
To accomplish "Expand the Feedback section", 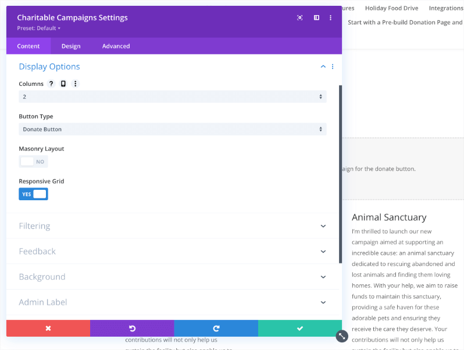I will 173,251.
